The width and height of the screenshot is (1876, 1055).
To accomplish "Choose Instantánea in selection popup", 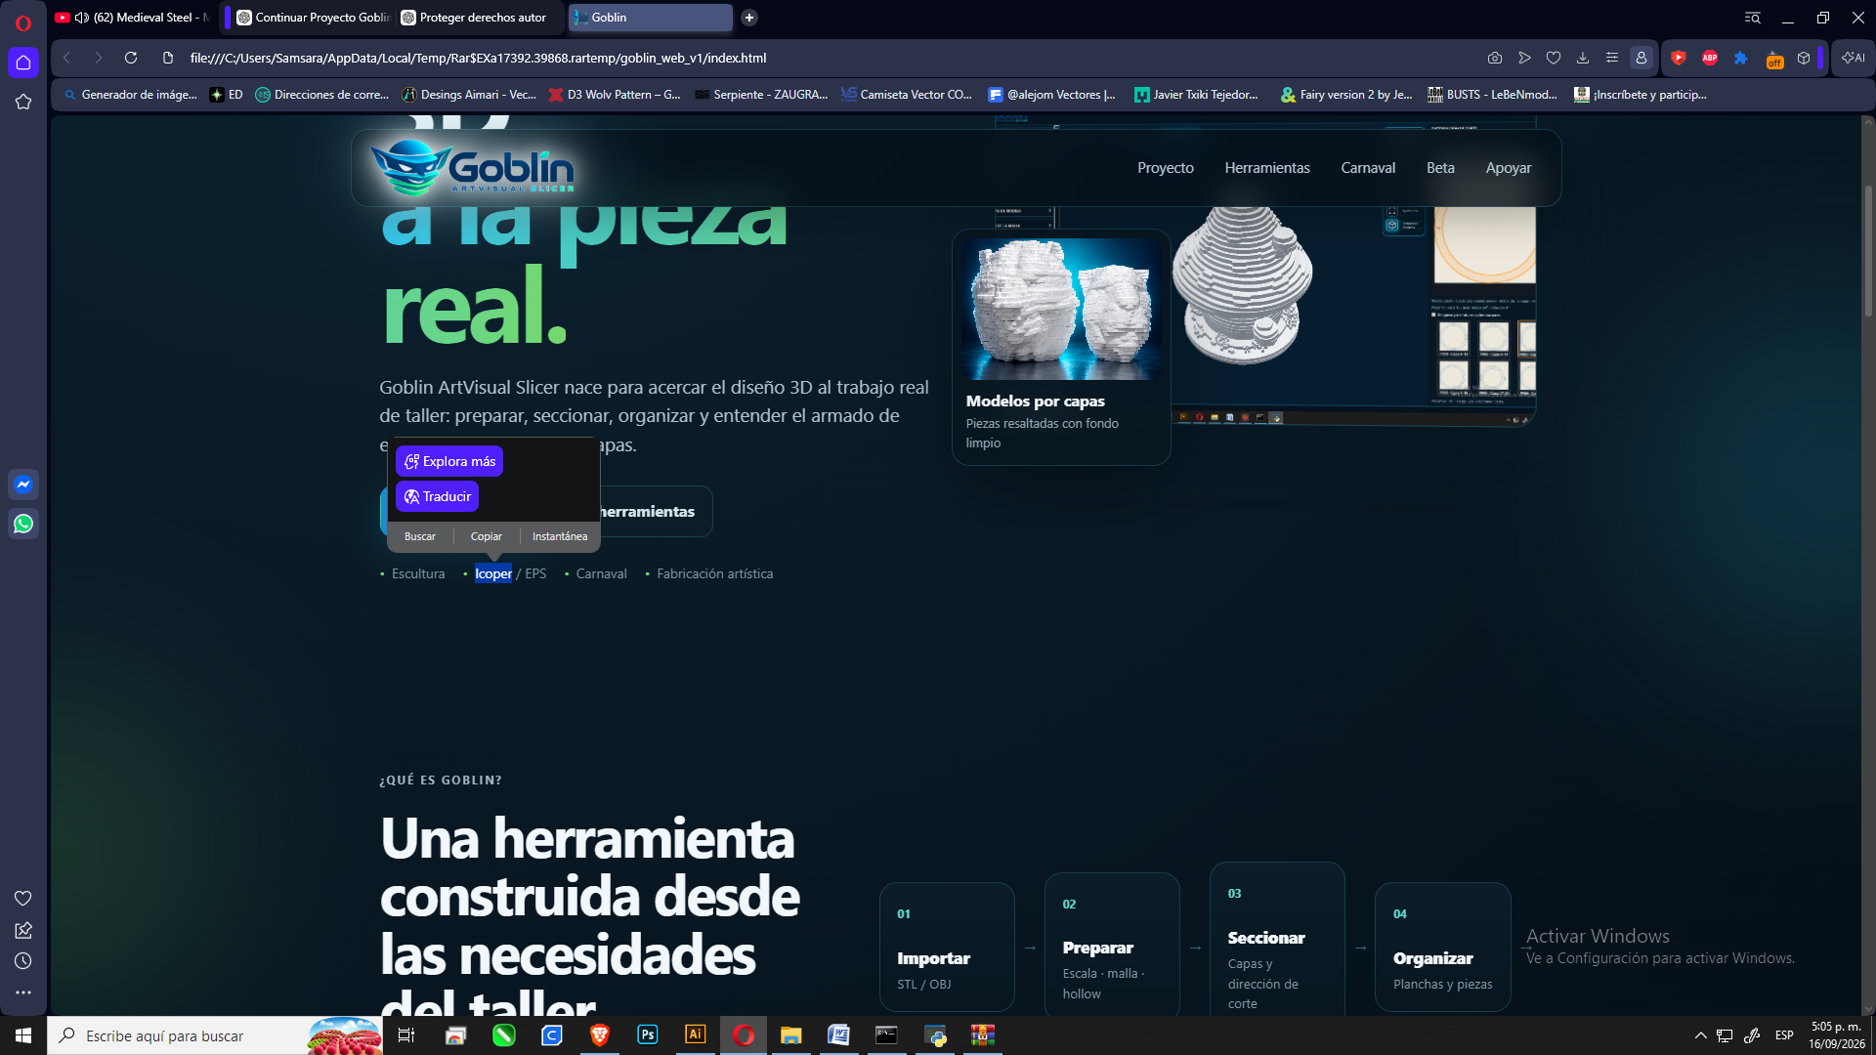I will tap(560, 536).
